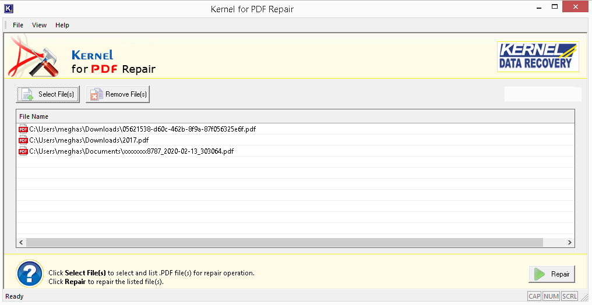Click PDF icon beside 05621538-d60c file
The image size is (592, 305).
(x=23, y=129)
